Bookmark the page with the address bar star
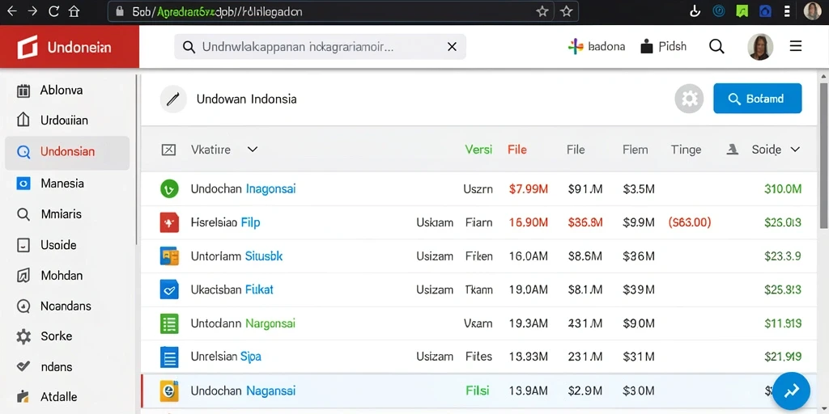 coord(542,11)
